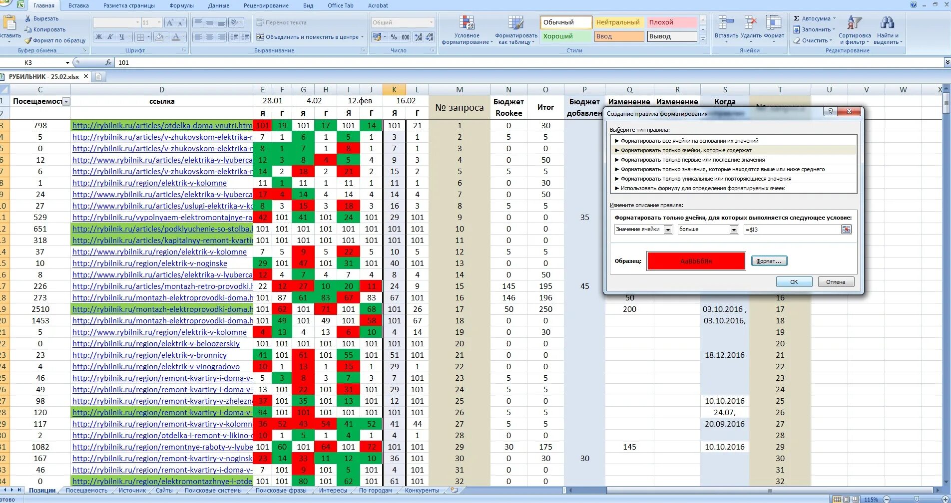Open the Посещаемость sheet tab
Viewport: 951px width, 503px height.
[86, 491]
